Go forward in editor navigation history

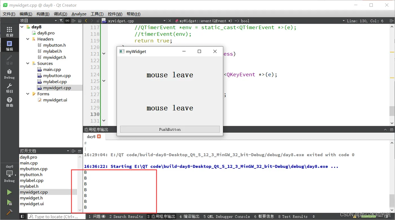[92, 21]
